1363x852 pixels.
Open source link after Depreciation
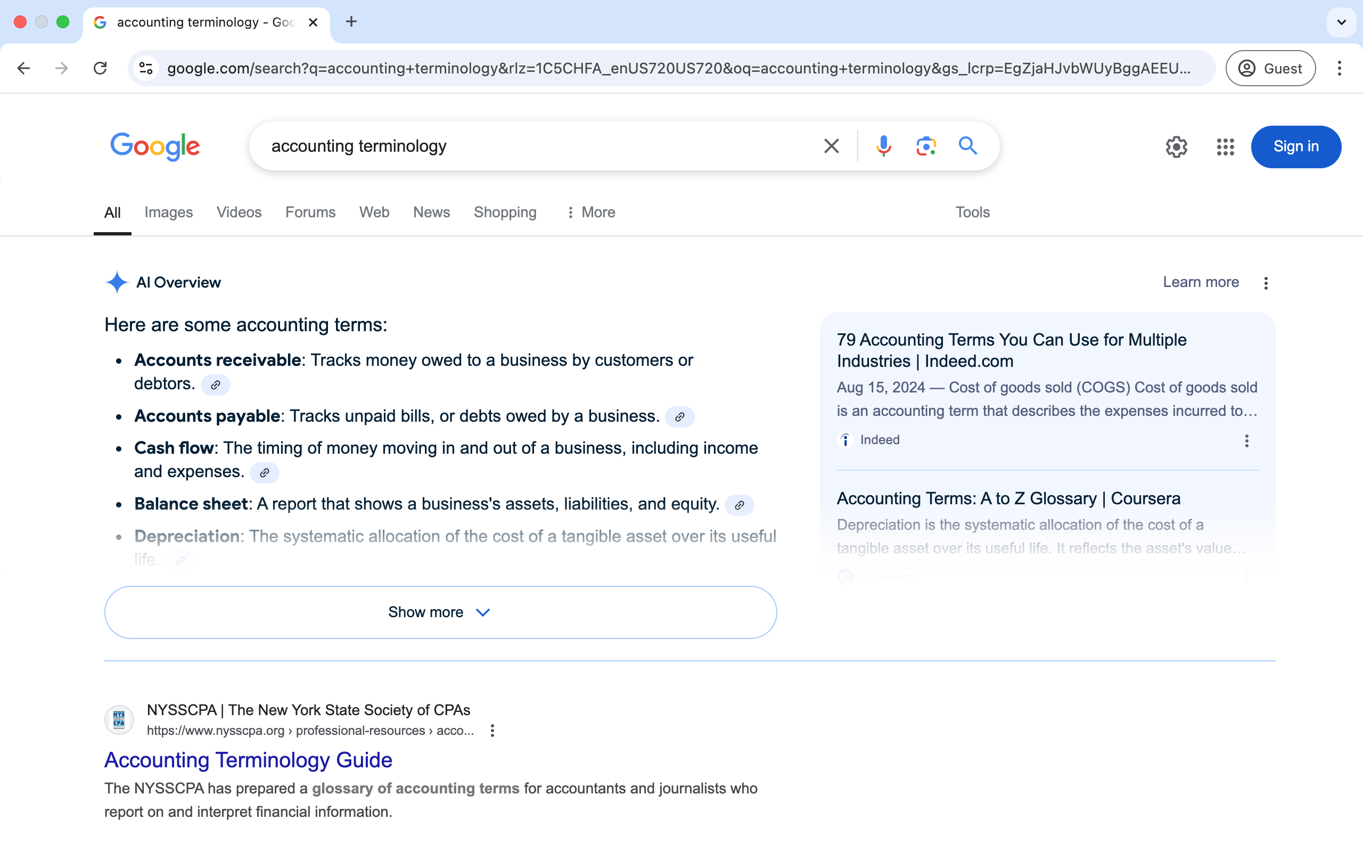click(180, 561)
